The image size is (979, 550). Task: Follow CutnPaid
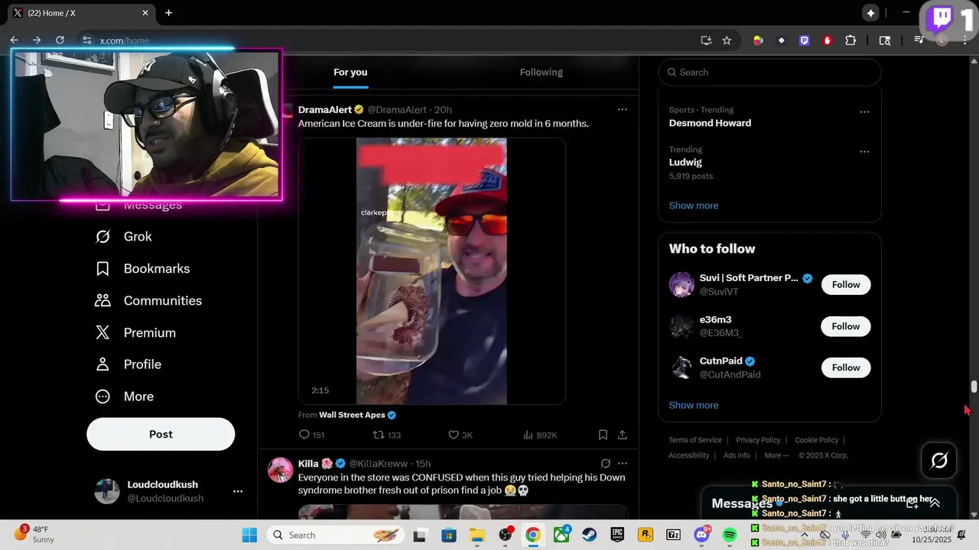pyautogui.click(x=846, y=367)
